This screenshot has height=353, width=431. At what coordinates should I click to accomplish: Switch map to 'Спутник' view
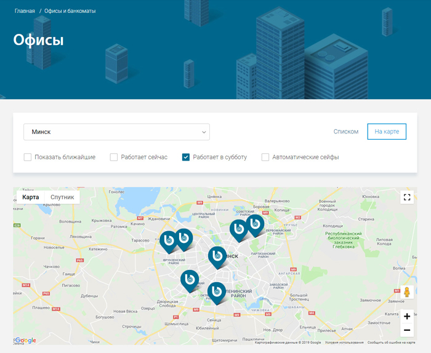pos(62,197)
